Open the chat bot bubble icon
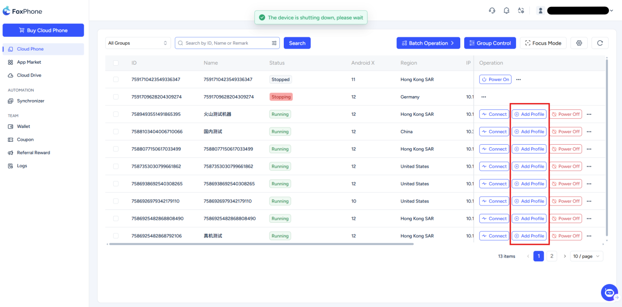 coord(609,293)
